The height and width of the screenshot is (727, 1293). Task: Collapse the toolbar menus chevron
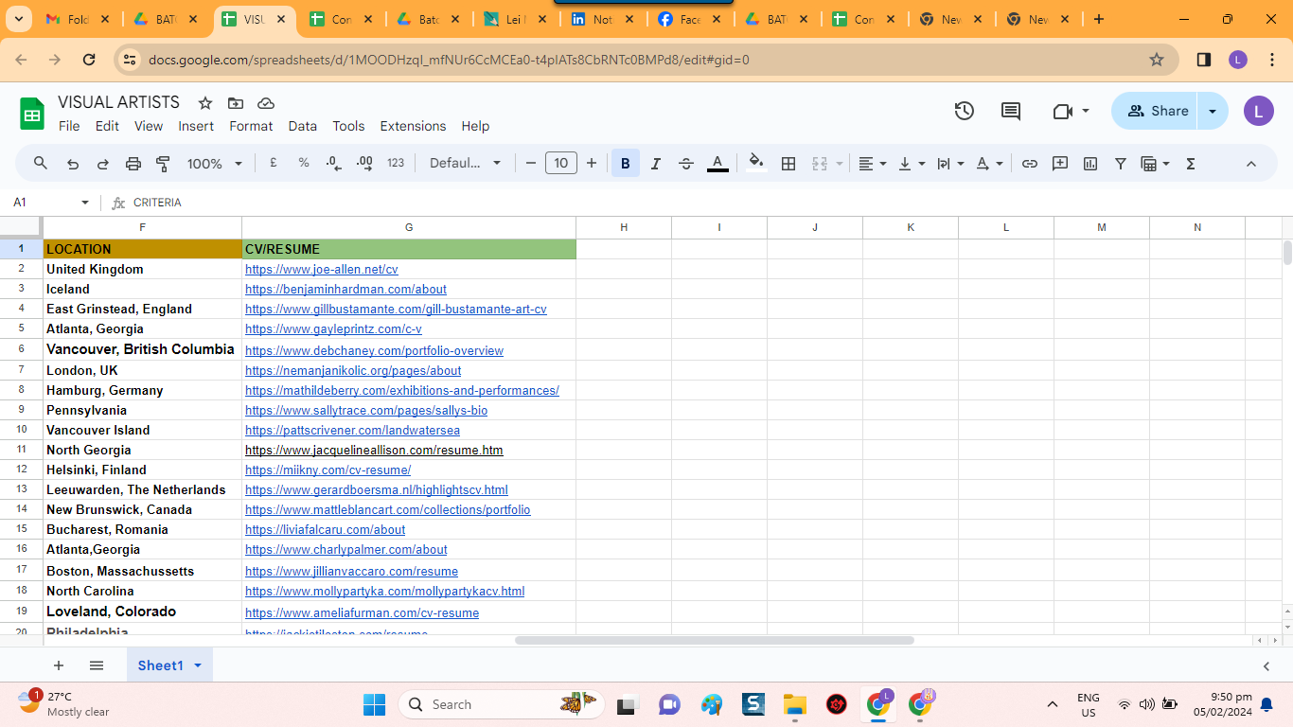pos(1250,164)
